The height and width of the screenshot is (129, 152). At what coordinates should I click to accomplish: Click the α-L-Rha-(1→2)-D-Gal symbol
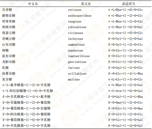coord(126,85)
